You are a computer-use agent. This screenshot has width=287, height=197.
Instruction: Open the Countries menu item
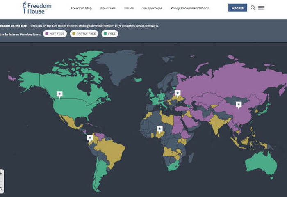point(108,8)
